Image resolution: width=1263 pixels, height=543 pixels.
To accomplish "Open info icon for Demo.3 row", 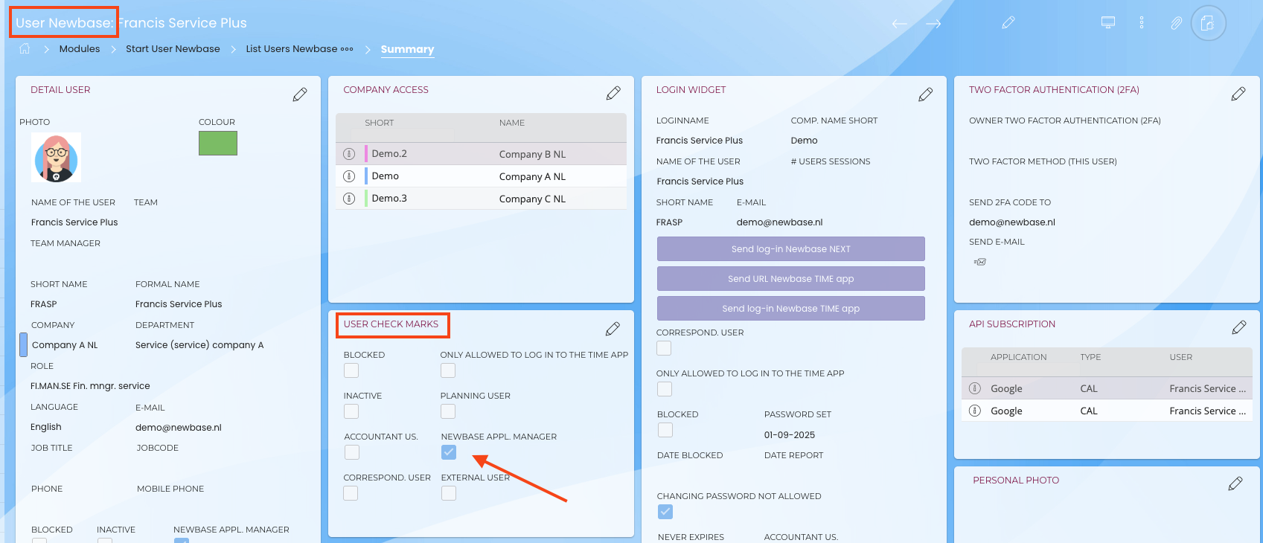I will (x=349, y=199).
